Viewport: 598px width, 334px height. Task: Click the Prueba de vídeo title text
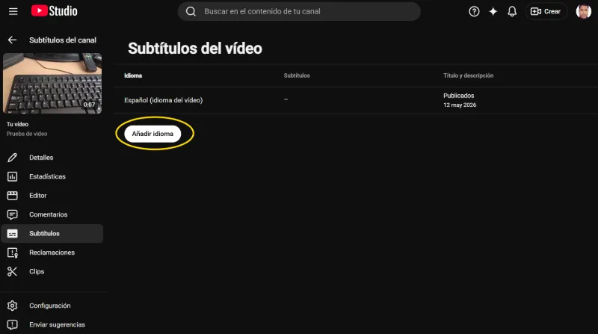point(27,134)
